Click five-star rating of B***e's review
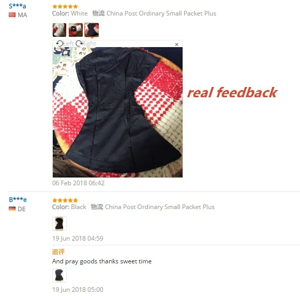The height and width of the screenshot is (296, 300). (65, 200)
